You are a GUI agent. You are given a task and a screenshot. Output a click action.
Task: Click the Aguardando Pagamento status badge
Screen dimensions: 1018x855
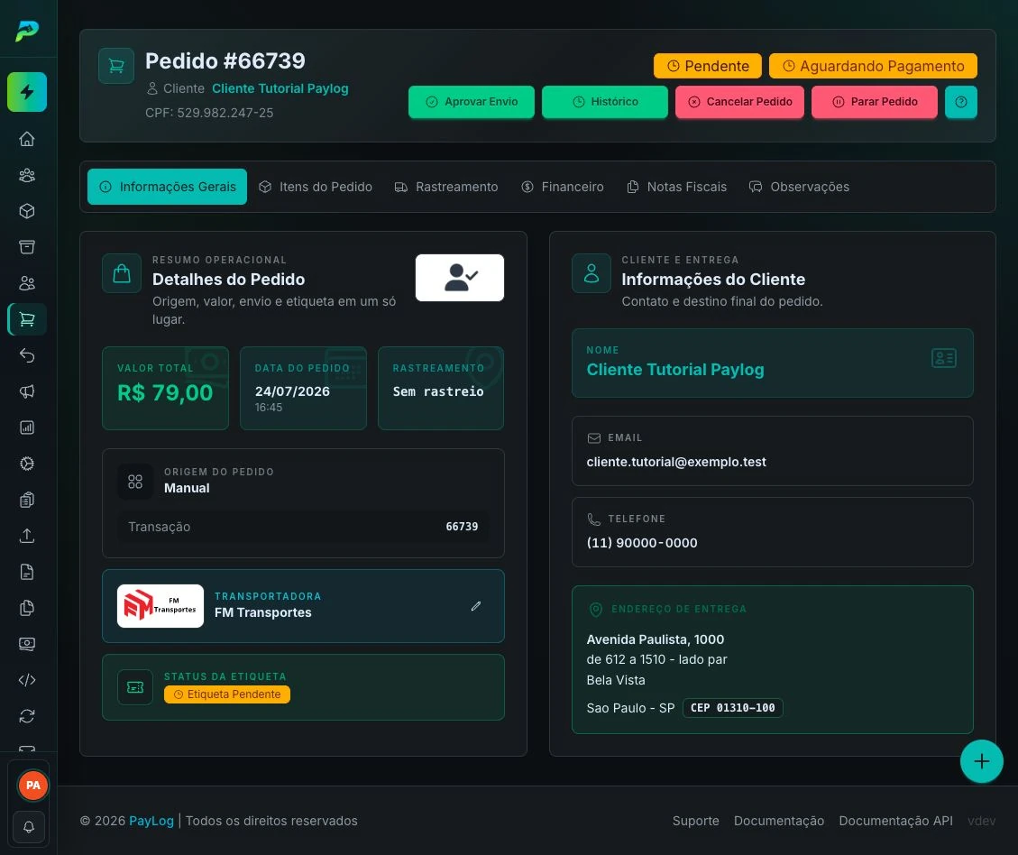tap(873, 66)
